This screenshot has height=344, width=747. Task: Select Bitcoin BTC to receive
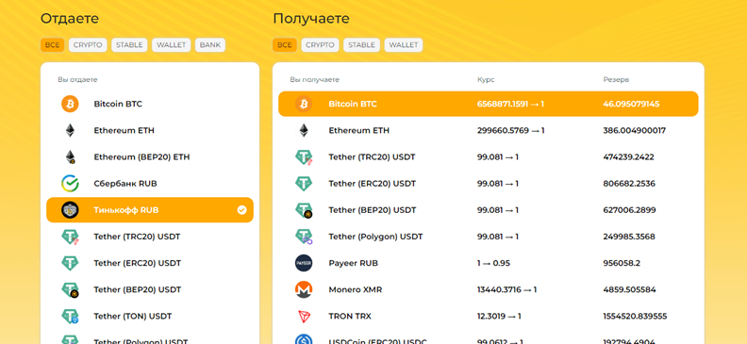pos(489,104)
